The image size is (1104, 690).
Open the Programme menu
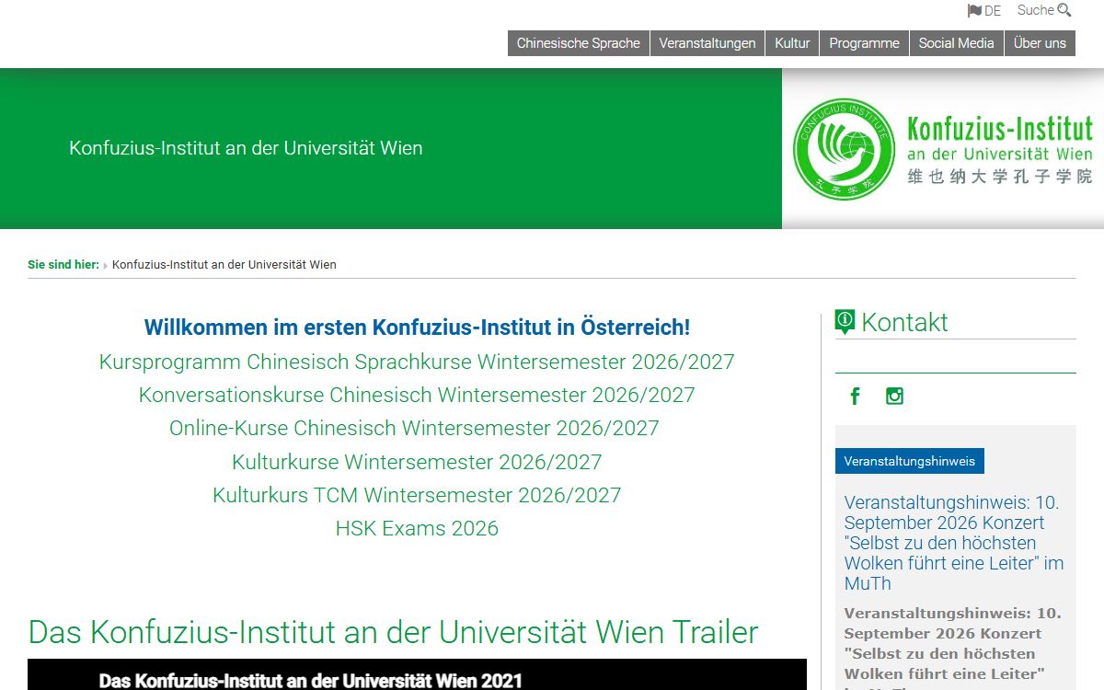864,43
